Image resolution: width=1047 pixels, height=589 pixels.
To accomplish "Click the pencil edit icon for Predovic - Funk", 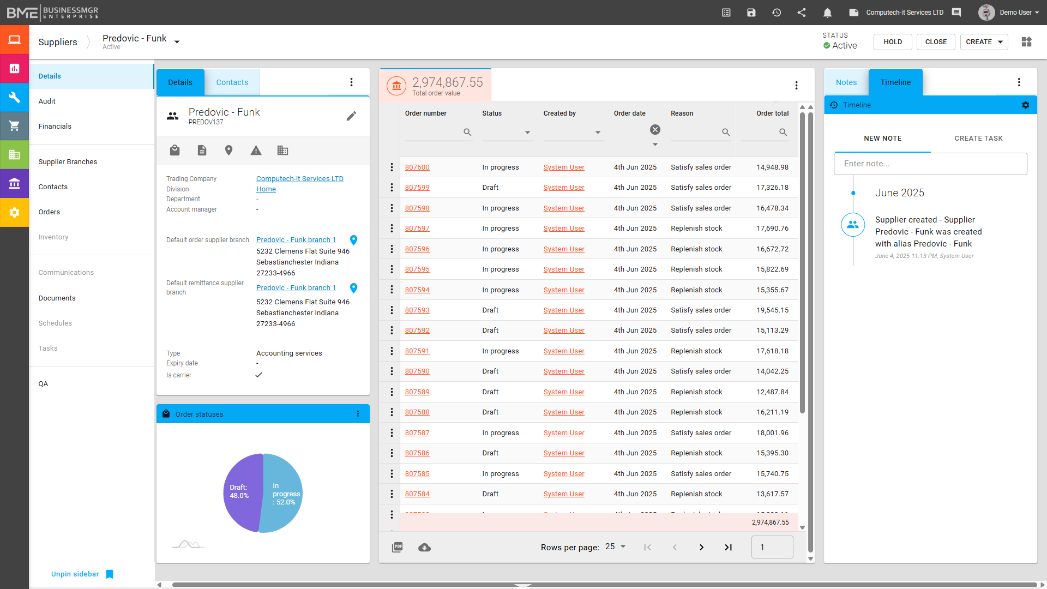I will (x=351, y=116).
